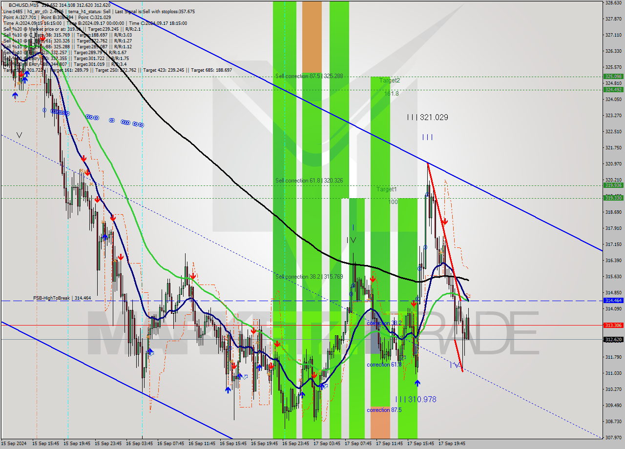625x449 pixels.
Task: Select the 'Sell correction 61.8 | 320.326' label
Action: pos(309,181)
